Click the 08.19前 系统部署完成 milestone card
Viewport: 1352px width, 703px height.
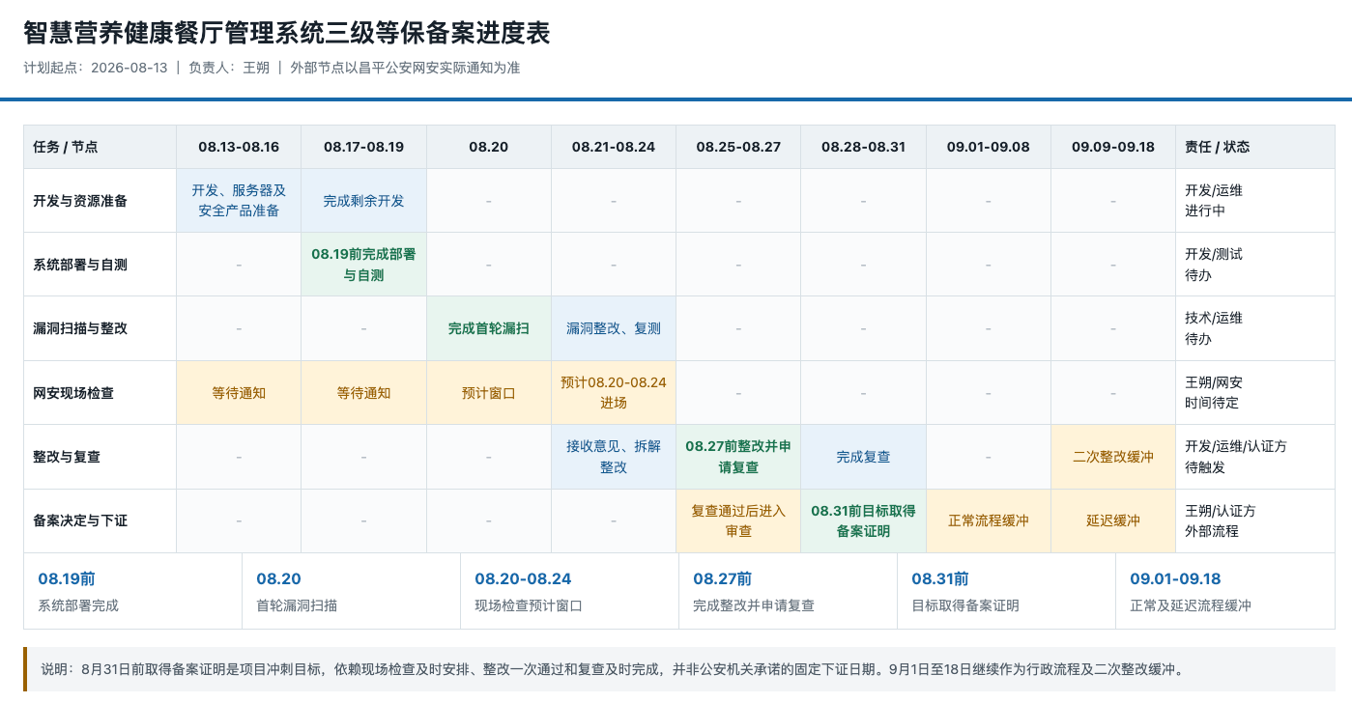click(133, 591)
